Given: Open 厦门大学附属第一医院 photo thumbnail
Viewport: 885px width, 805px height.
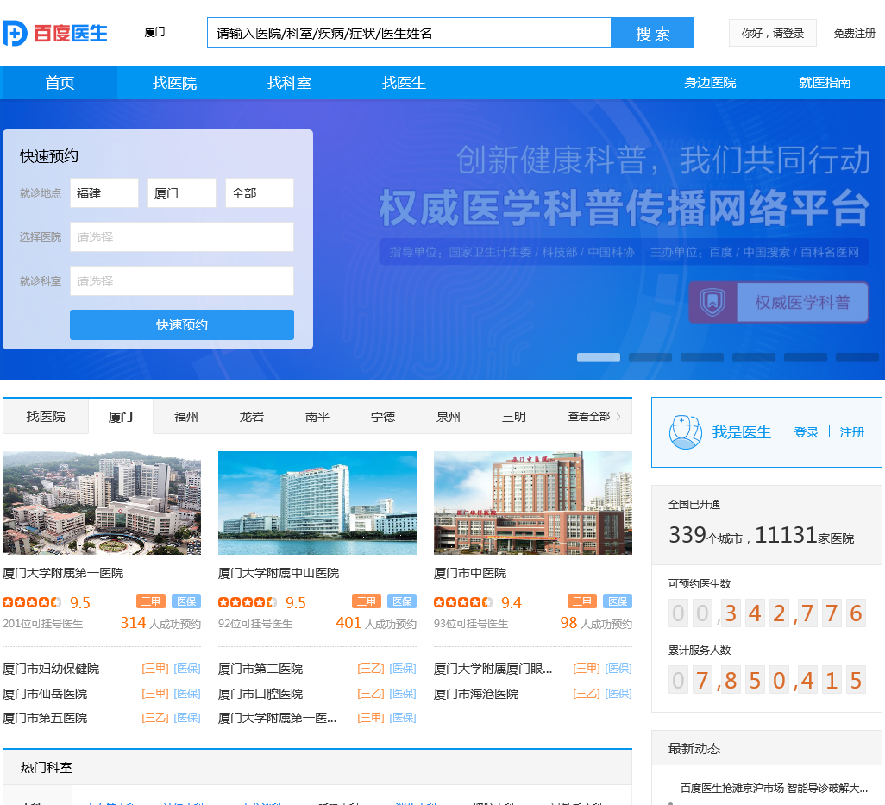Looking at the screenshot, I should tap(102, 502).
